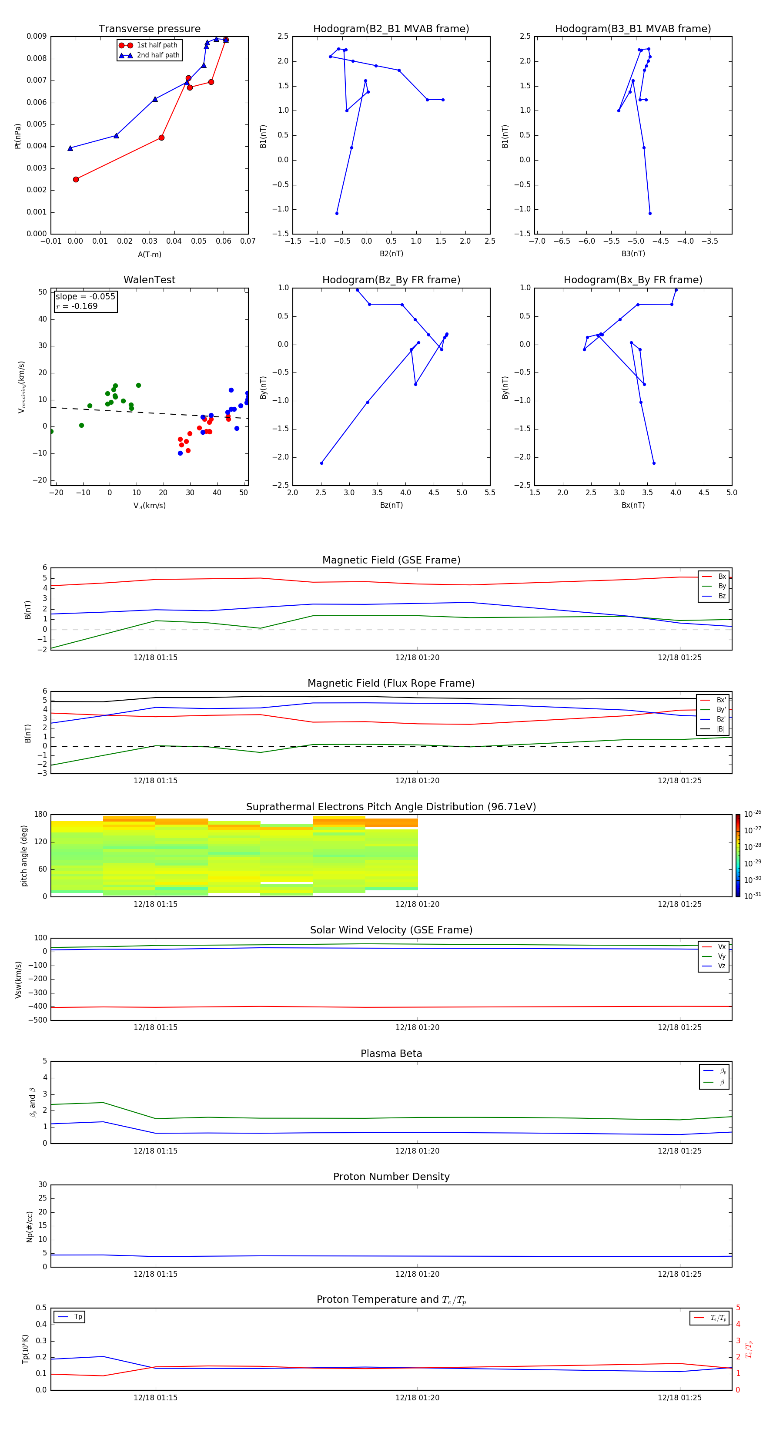Click the "Tp(10^6K)" y-axis label

(x=25, y=1349)
